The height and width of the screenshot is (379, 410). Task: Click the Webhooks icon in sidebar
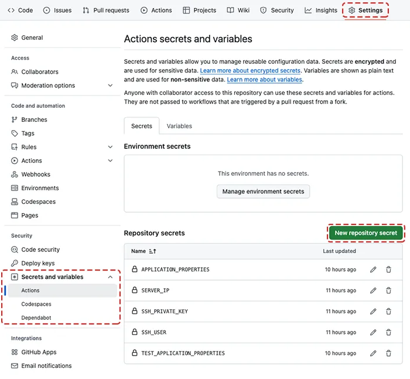tap(15, 174)
